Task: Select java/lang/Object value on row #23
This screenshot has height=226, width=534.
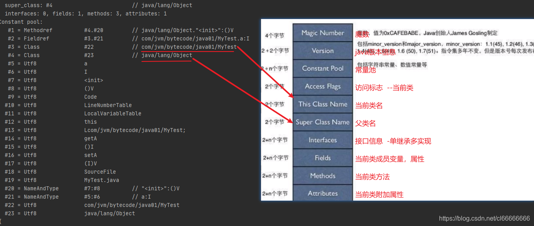Action: (x=110, y=213)
